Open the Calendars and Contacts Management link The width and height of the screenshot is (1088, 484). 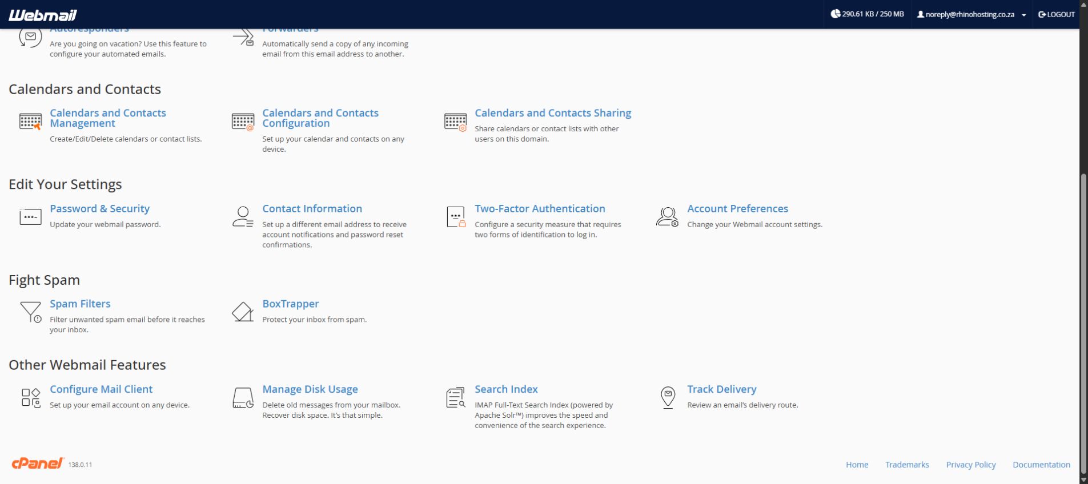(108, 118)
